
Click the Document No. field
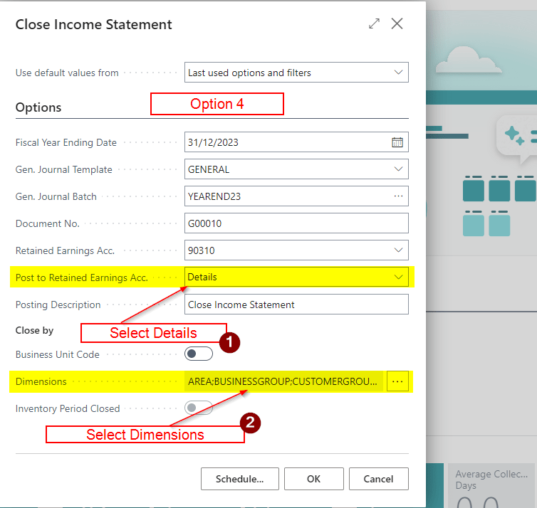pos(296,223)
